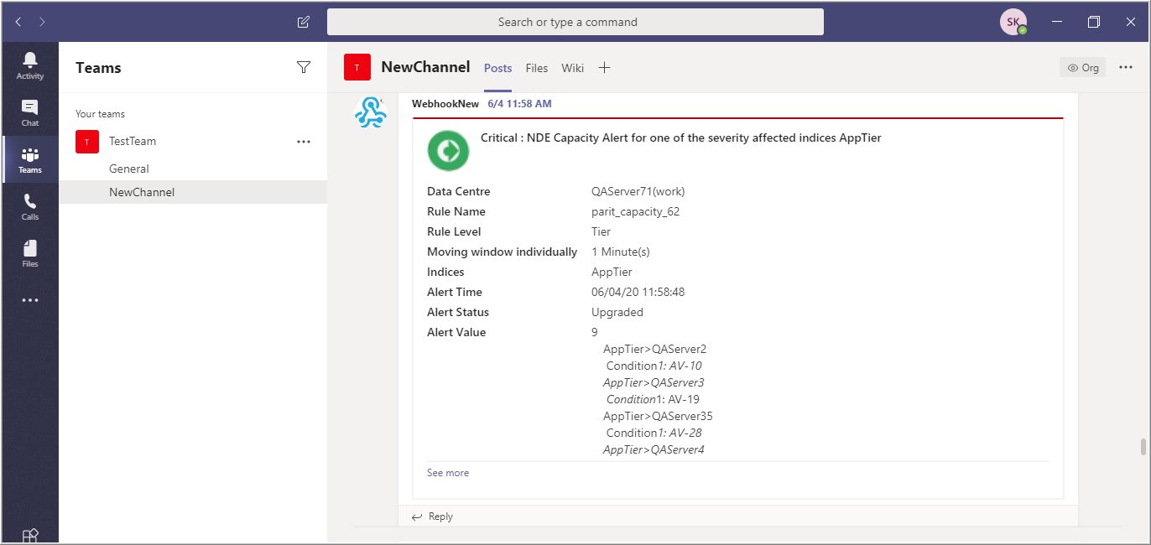Screen dimensions: 1151x545
Task: Go back with the left arrow
Action: click(x=19, y=22)
